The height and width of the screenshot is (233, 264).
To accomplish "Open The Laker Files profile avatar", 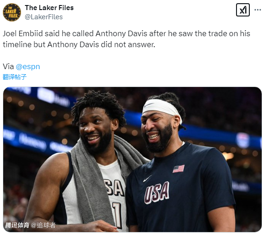I will click(x=12, y=12).
